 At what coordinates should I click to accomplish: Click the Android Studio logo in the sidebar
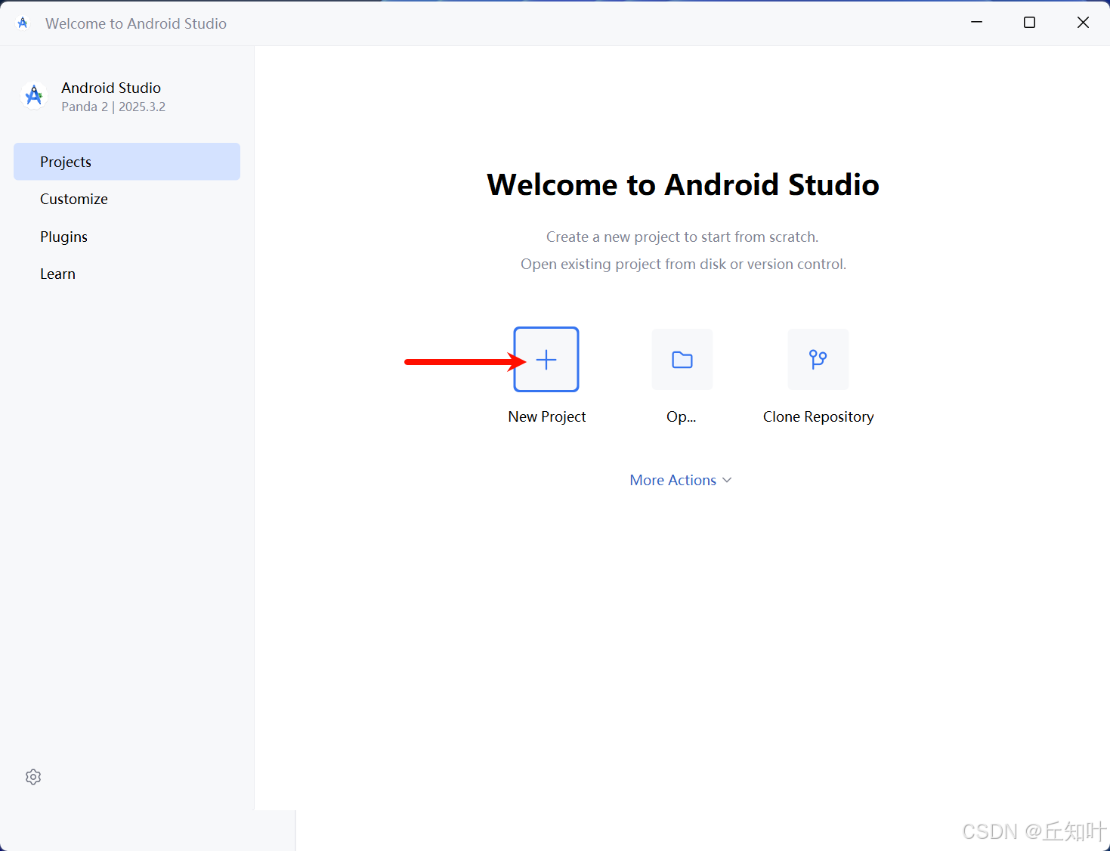pos(34,96)
